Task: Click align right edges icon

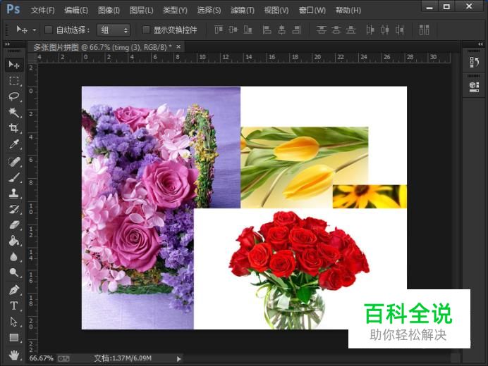Action: click(x=296, y=30)
